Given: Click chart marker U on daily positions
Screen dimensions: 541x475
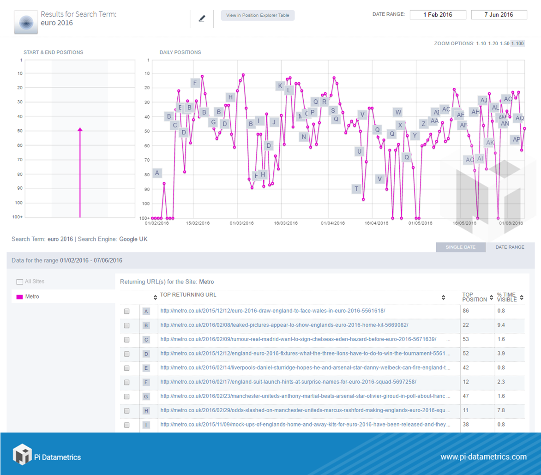Looking at the screenshot, I should (x=359, y=151).
